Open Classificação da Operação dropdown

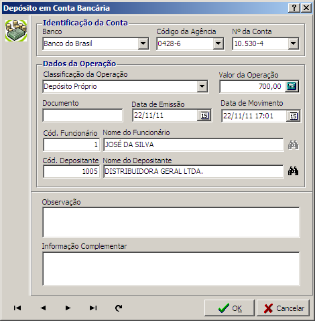202,86
